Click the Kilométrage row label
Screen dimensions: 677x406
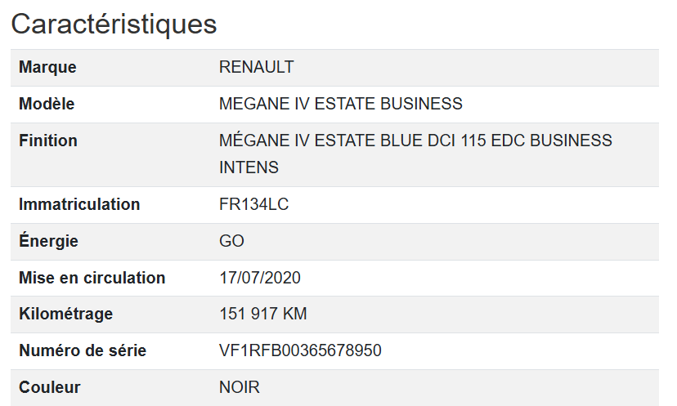pyautogui.click(x=65, y=314)
